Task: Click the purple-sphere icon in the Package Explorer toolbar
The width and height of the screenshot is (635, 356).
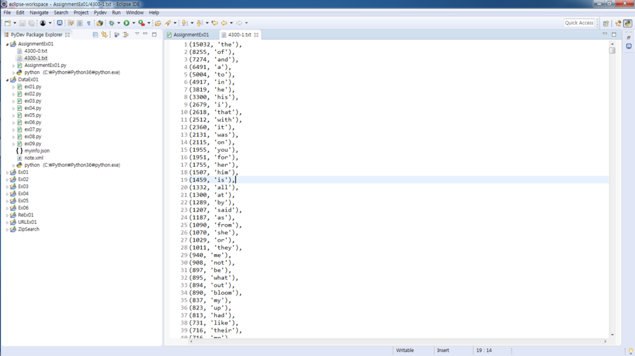Action: point(116,35)
